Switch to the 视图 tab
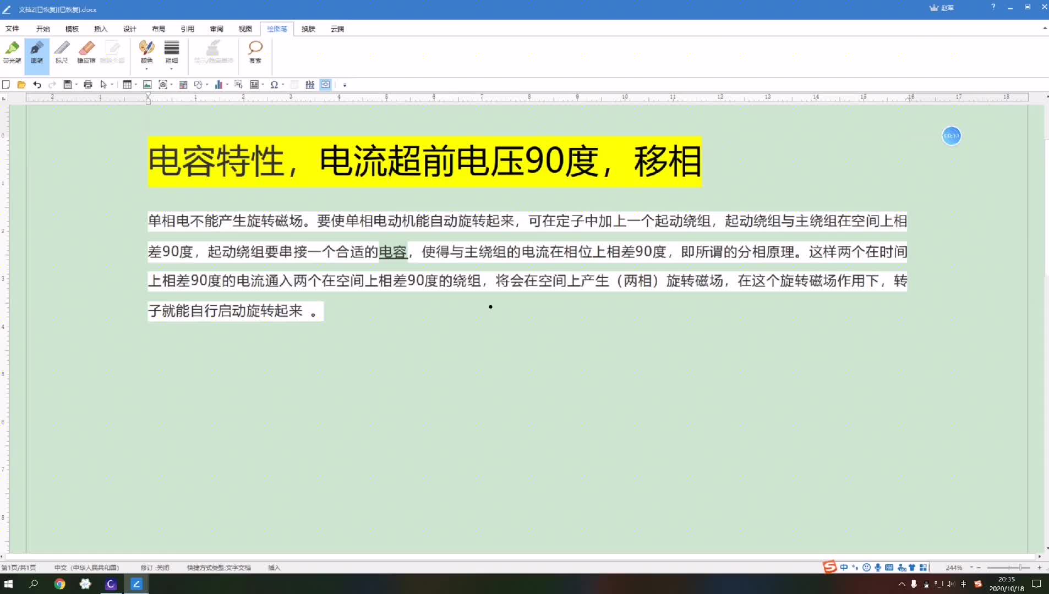 pyautogui.click(x=245, y=29)
